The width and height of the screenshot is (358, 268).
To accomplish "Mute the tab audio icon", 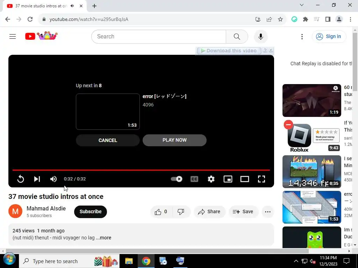I will [72, 6].
